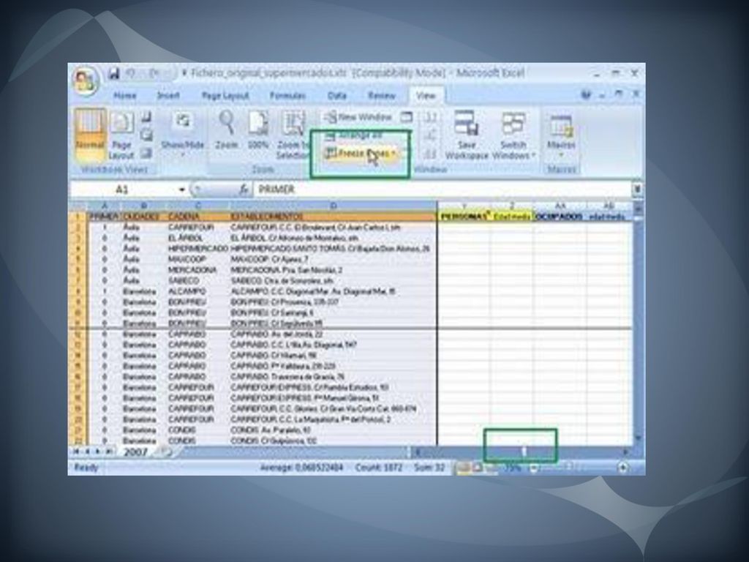Open the Name Box dropdown arrow
The width and height of the screenshot is (749, 562).
tap(181, 190)
